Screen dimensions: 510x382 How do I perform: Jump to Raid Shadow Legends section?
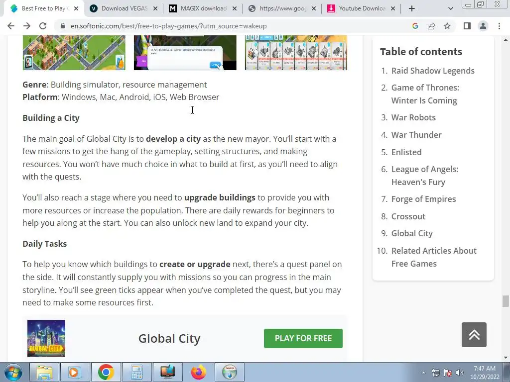pos(433,71)
